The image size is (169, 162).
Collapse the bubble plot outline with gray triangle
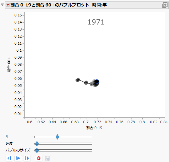coord(2,5)
